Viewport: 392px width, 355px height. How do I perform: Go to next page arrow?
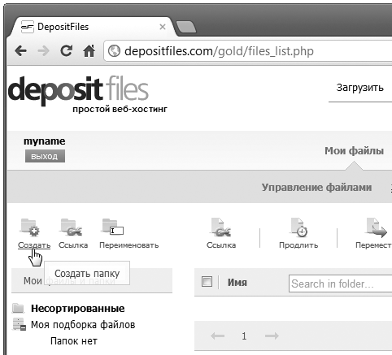tap(272, 336)
